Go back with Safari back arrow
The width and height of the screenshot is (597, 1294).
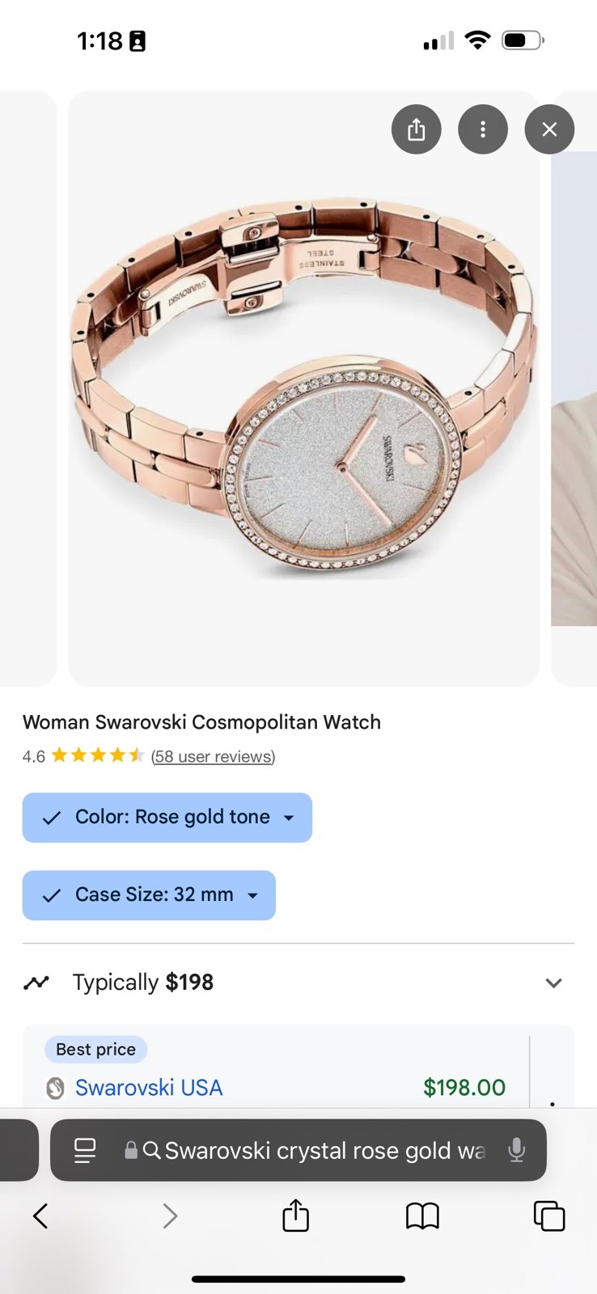click(40, 1216)
